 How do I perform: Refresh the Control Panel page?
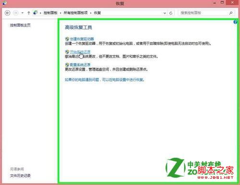(x=171, y=13)
